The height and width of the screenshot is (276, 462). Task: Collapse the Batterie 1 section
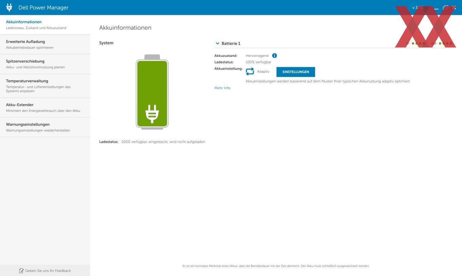pos(217,44)
